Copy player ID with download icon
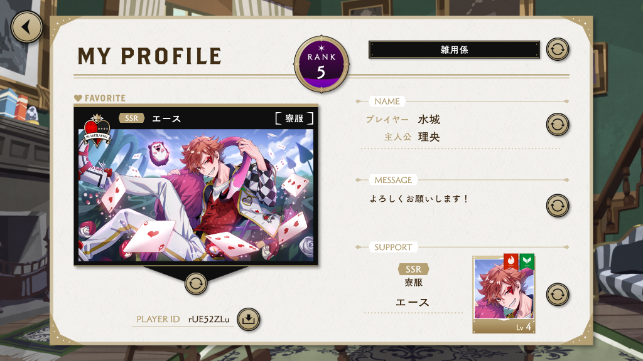Screen dimensions: 643x361 click(x=248, y=319)
